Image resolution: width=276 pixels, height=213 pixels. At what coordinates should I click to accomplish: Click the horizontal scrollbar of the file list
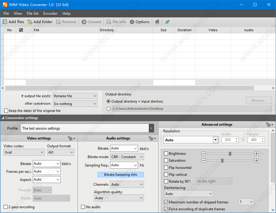[x=130, y=88]
